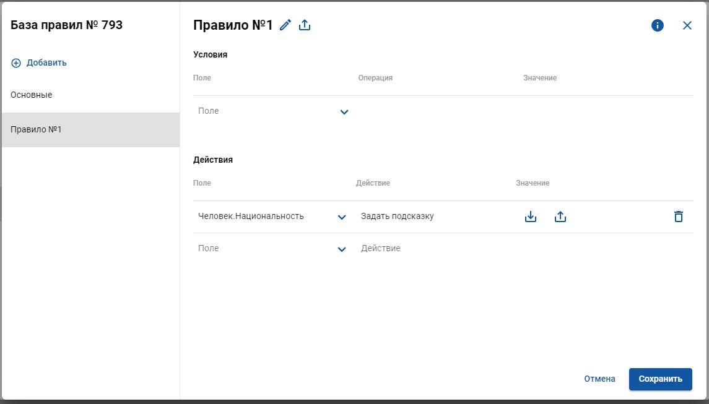This screenshot has width=709, height=404.
Task: Open the Человек.Национальность field dropdown
Action: click(x=342, y=217)
